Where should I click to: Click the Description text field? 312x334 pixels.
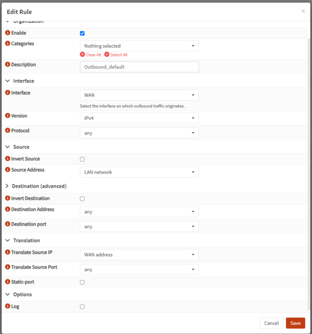coord(139,67)
